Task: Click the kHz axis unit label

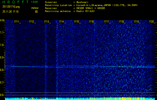Action: pos(2,20)
